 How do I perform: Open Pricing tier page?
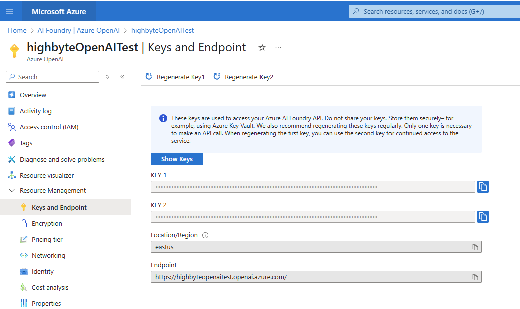47,239
